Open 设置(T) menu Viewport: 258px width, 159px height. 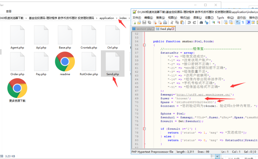point(209,18)
